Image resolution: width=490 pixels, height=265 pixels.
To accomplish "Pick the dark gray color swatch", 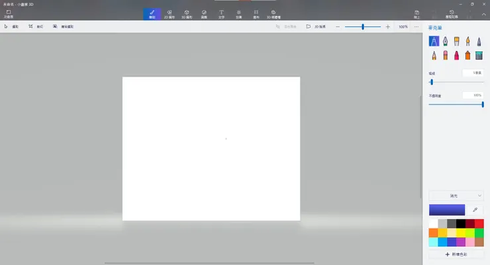I will 452,223.
